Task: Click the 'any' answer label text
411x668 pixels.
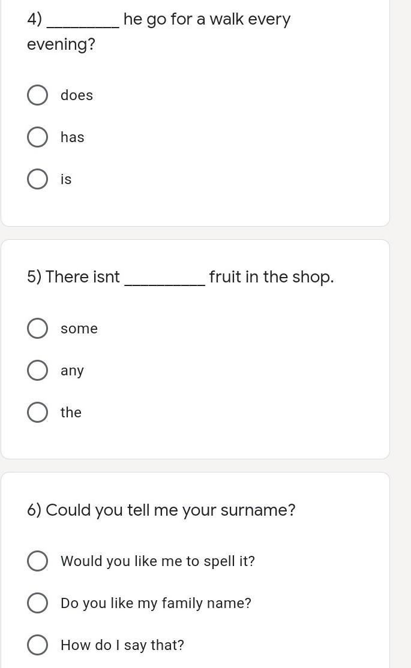Action: coord(72,371)
